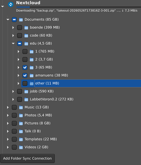The width and height of the screenshot is (141, 165).
Task: Select the "Music (13 GB)" label
Action: click(x=37, y=107)
